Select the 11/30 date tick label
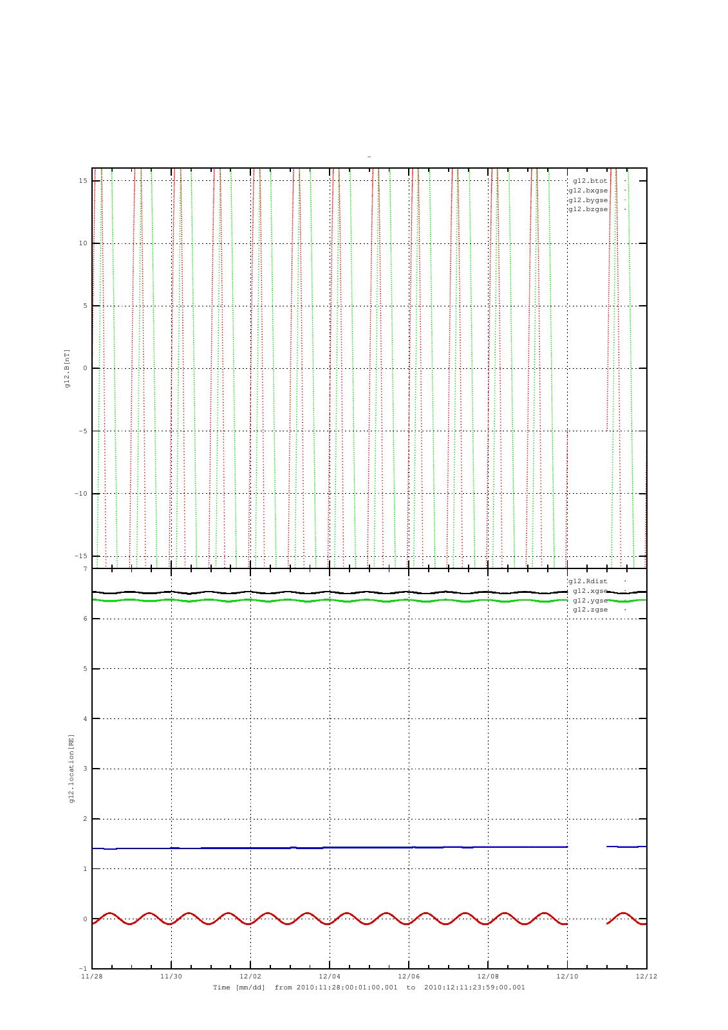Image resolution: width=728 pixels, height=1030 pixels. coord(171,977)
